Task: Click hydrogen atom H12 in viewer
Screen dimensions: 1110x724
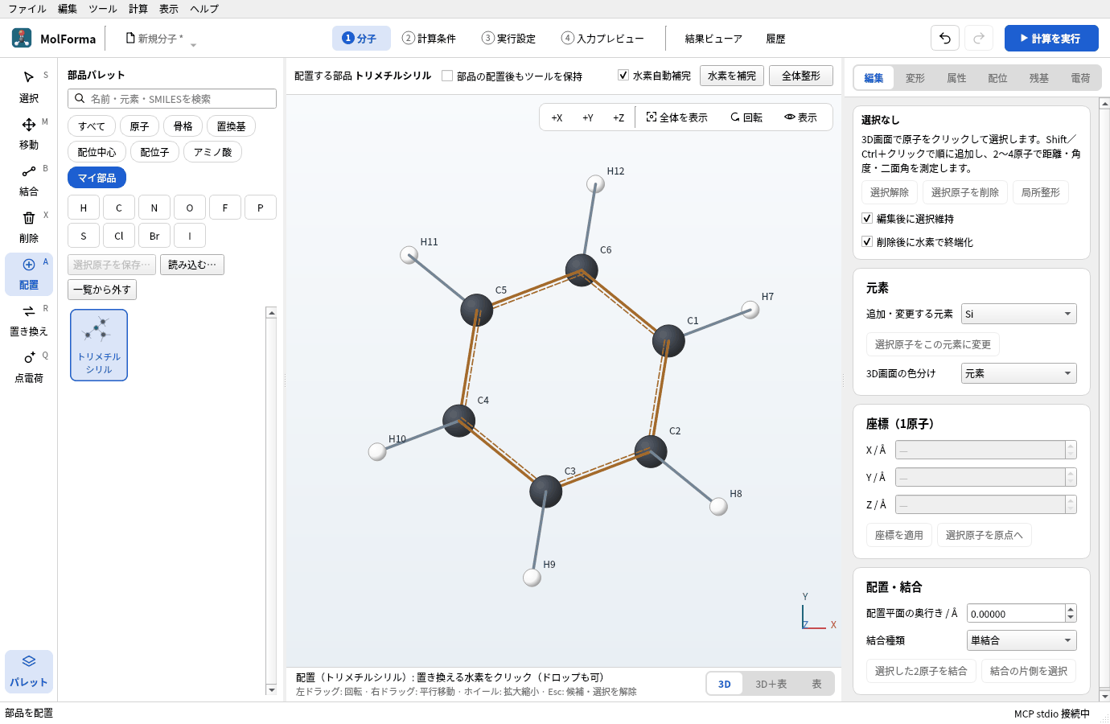Action: pyautogui.click(x=595, y=184)
